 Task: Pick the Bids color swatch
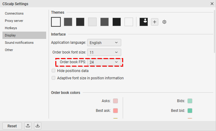(x=190, y=101)
